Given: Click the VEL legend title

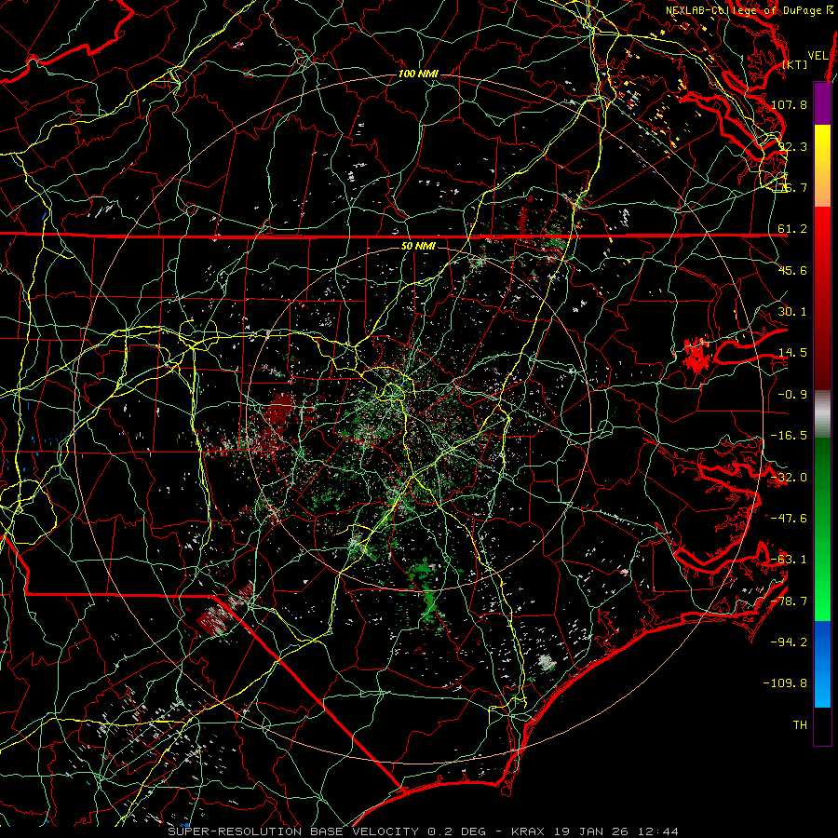Looking at the screenshot, I should [x=818, y=56].
